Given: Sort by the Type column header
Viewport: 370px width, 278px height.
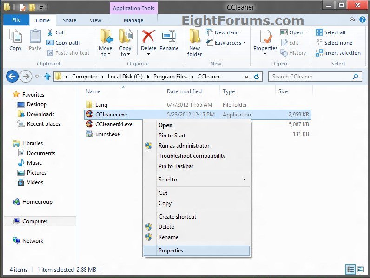Looking at the screenshot, I should (x=229, y=91).
